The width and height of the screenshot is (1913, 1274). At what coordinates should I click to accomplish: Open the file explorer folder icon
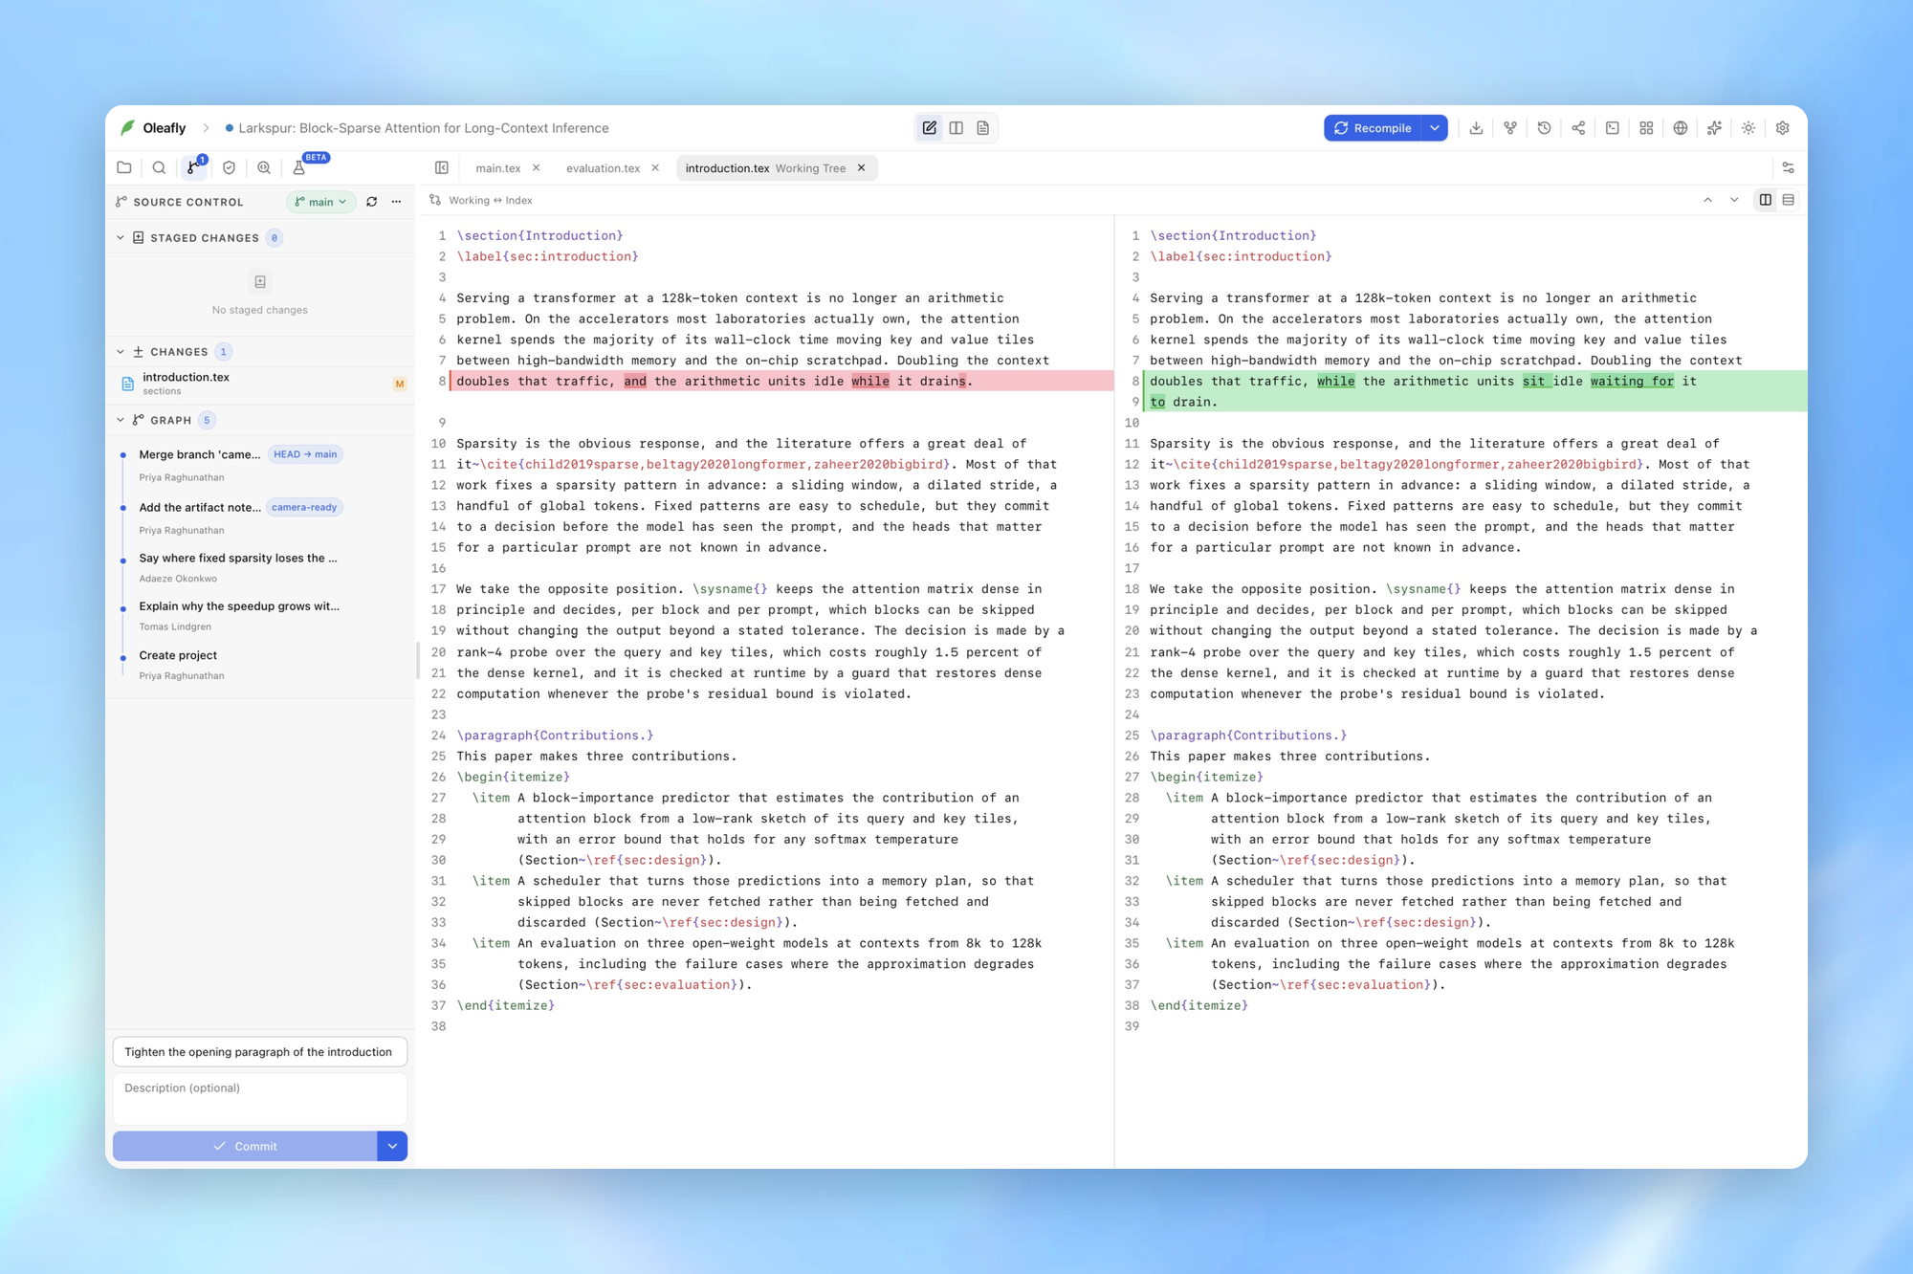(124, 167)
